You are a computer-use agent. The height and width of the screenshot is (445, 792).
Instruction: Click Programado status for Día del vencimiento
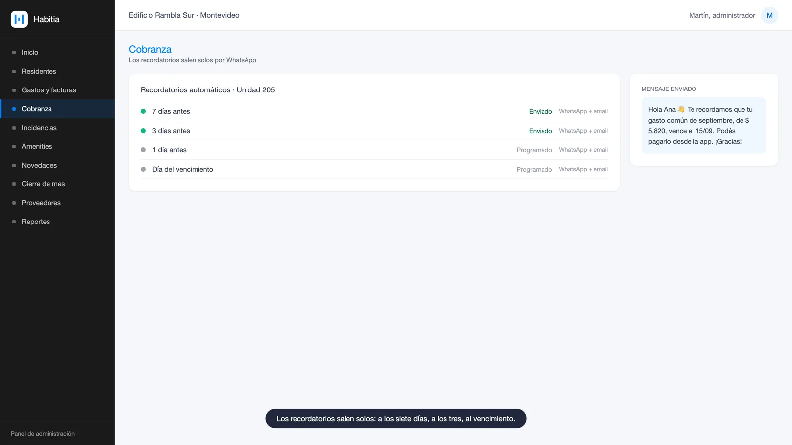pos(534,169)
